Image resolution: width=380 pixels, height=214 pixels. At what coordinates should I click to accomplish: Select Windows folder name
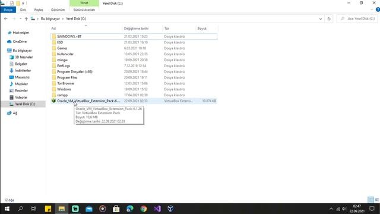[64, 89]
